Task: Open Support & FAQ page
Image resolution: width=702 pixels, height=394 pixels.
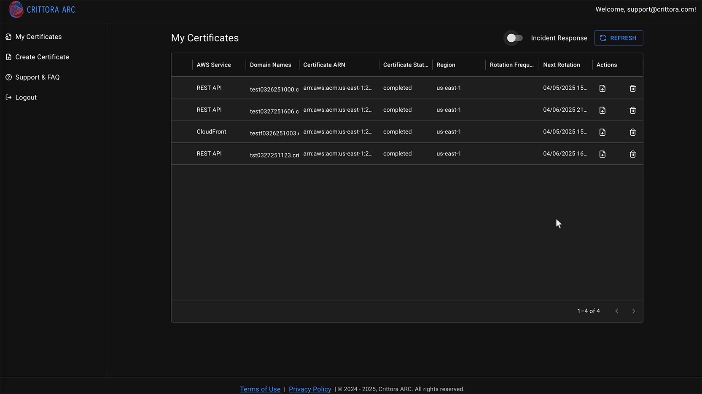Action: tap(38, 77)
